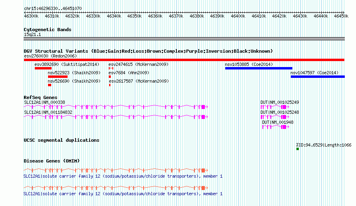356x206 pixels.
Task: Select DUT|NM_001025248 transcript label
Action: pos(280,113)
